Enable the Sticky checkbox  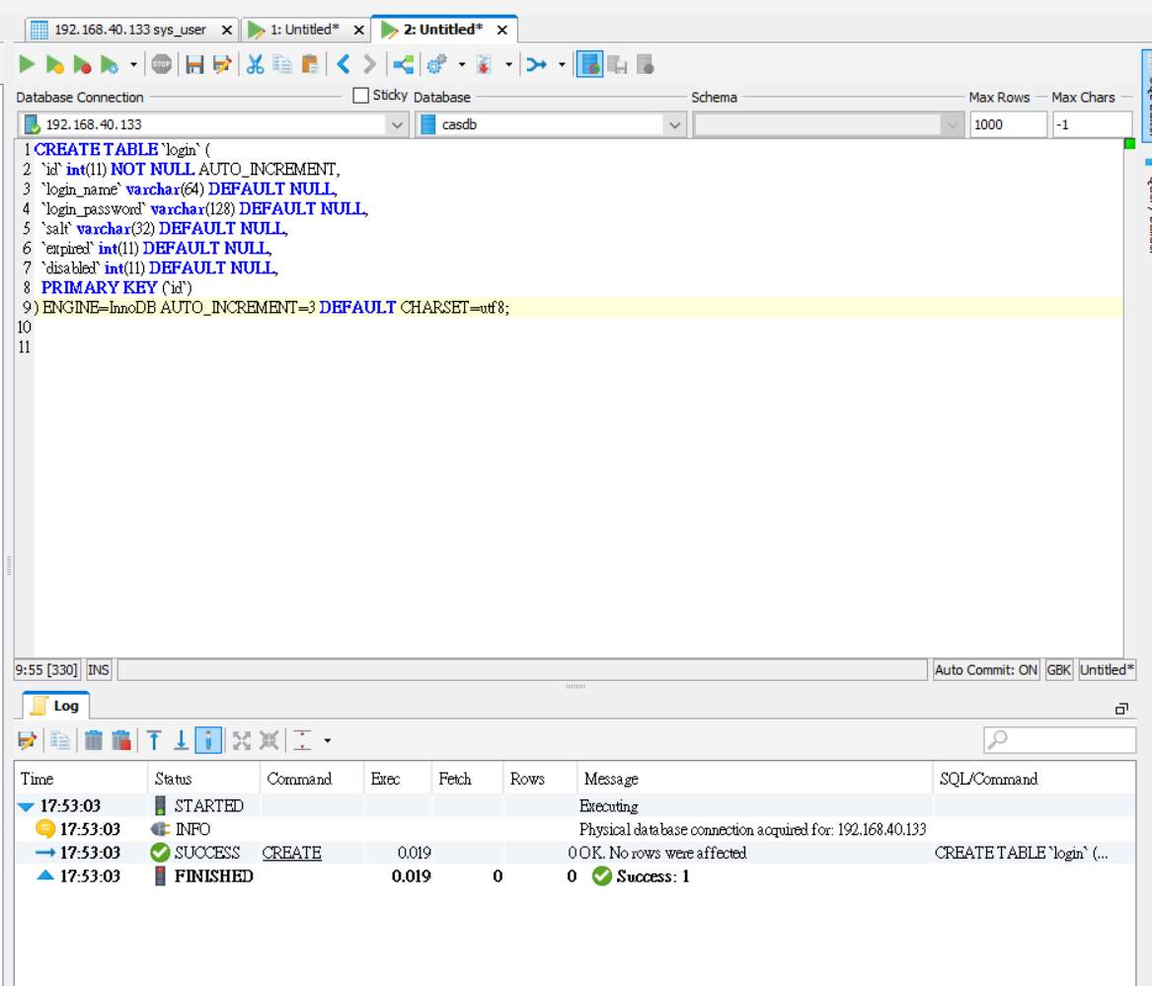pos(361,96)
